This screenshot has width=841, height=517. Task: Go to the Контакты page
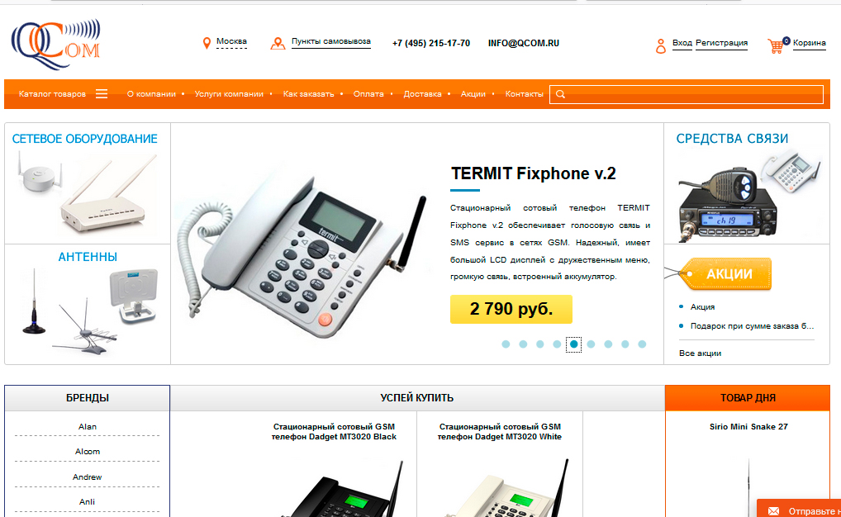coord(524,94)
